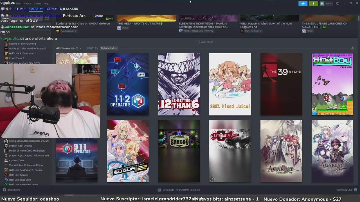The width and height of the screenshot is (360, 202).
Task: Open Downloads - 2 of 2 Items Complete
Action: pos(179,190)
